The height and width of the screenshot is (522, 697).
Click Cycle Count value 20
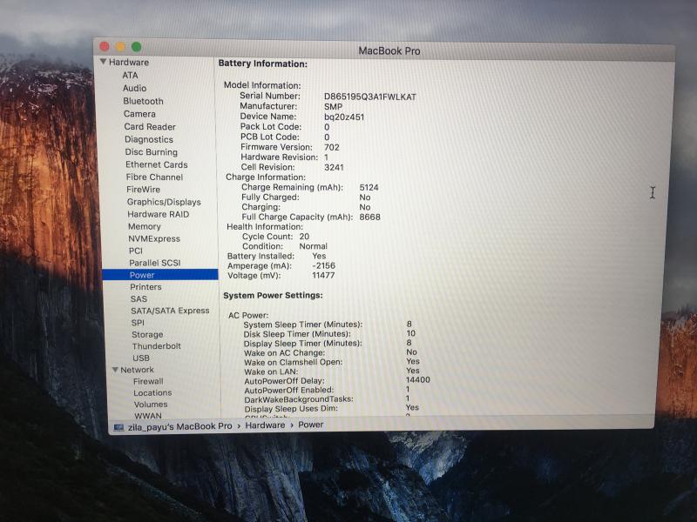(304, 237)
